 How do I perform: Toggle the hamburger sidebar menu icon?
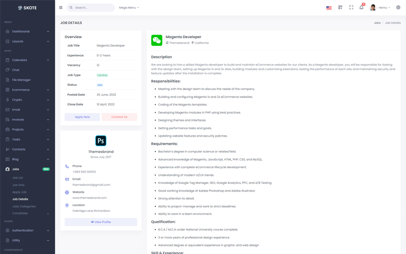pyautogui.click(x=60, y=8)
